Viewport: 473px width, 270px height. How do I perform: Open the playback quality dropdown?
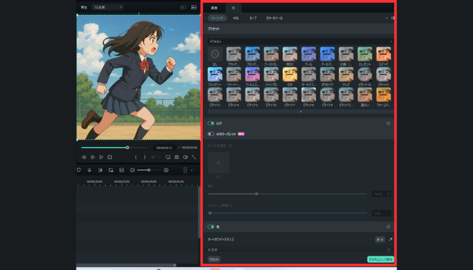pos(107,7)
